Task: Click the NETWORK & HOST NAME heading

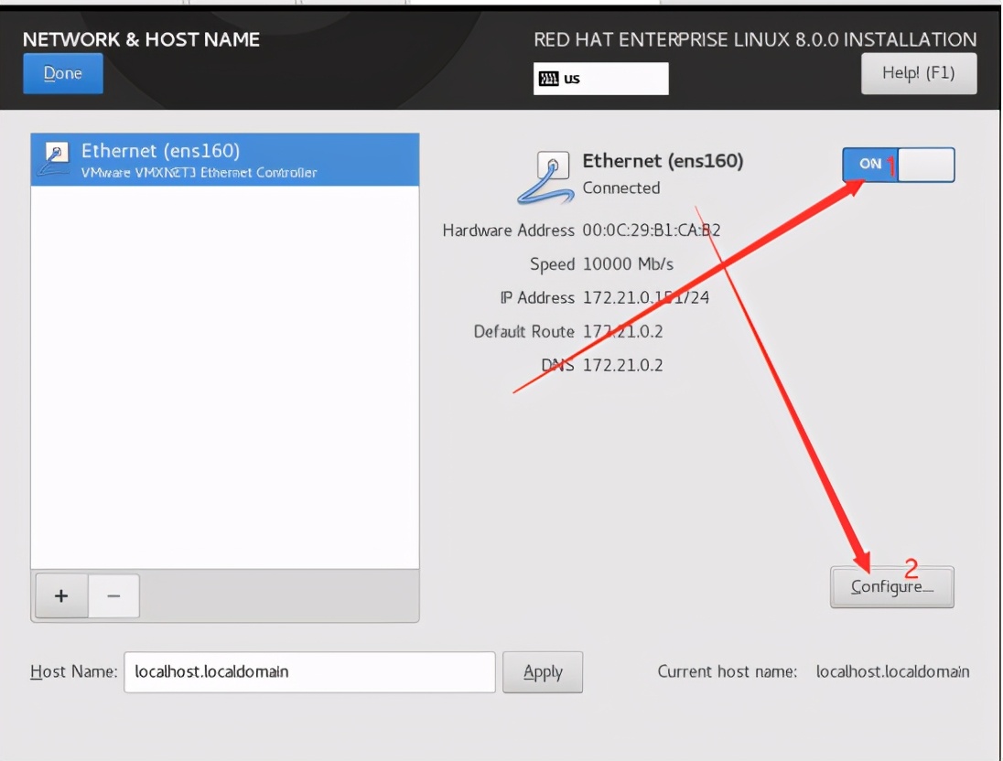Action: 141,39
